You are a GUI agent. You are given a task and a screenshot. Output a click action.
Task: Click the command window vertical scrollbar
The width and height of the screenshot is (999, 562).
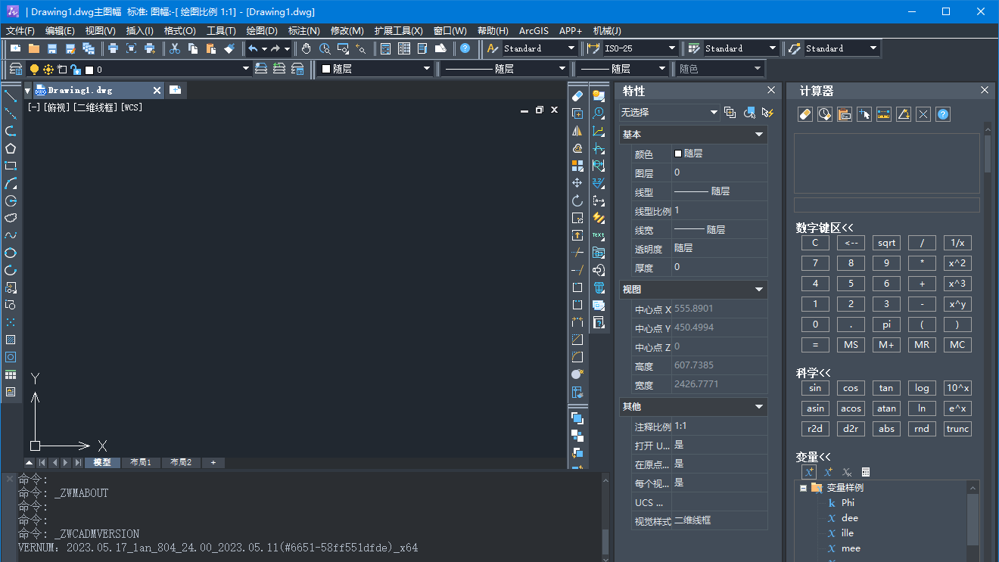pyautogui.click(x=605, y=517)
